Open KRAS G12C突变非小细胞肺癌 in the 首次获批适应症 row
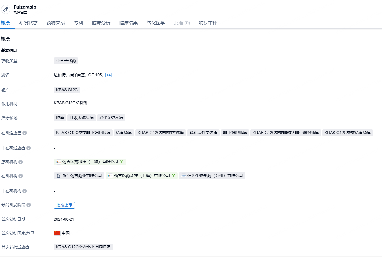382x257 pixels. point(83,247)
